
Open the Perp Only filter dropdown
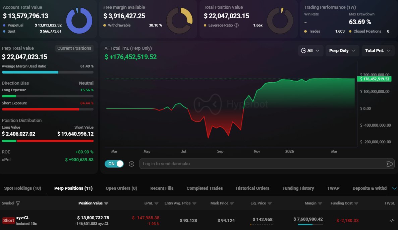(x=342, y=50)
